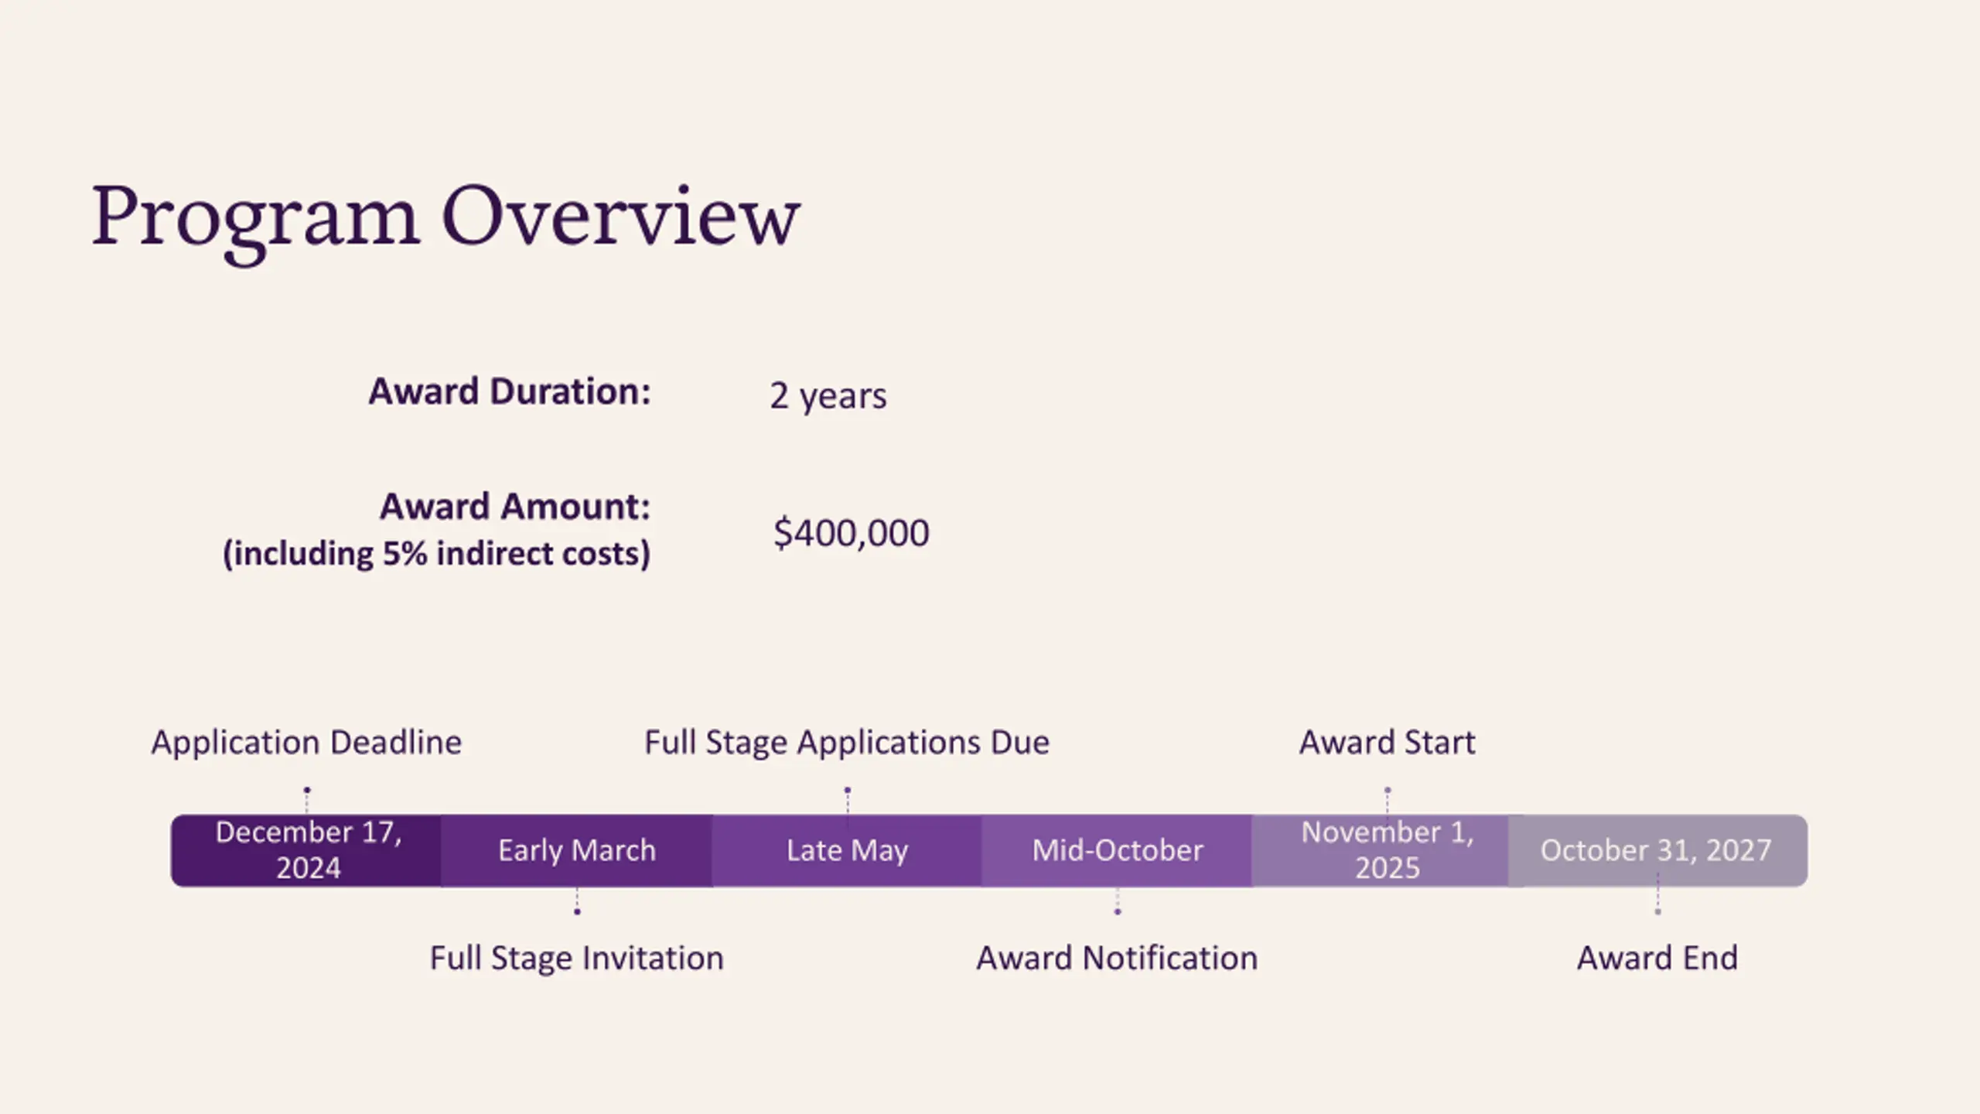Click the 2 years duration value

point(828,396)
